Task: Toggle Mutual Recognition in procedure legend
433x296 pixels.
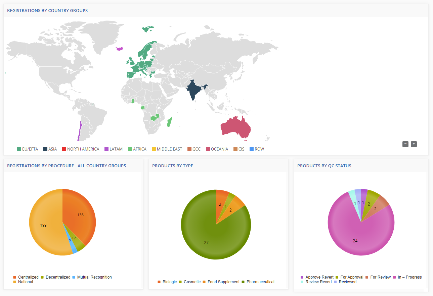Action: pos(92,277)
